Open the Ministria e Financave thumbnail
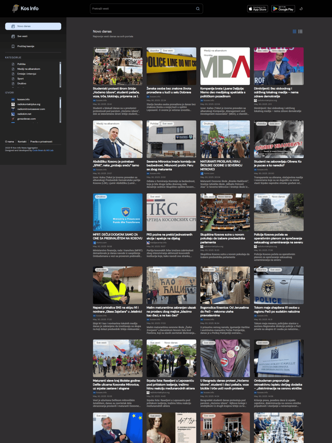The height and width of the screenshot is (443, 332). tap(118, 212)
